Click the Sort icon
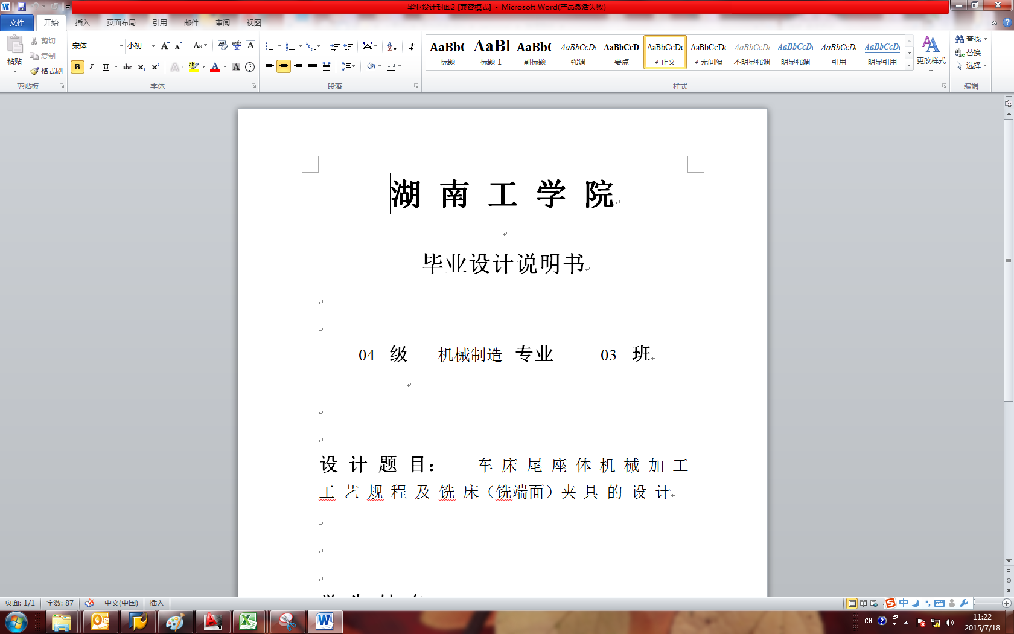Viewport: 1014px width, 634px height. click(392, 46)
